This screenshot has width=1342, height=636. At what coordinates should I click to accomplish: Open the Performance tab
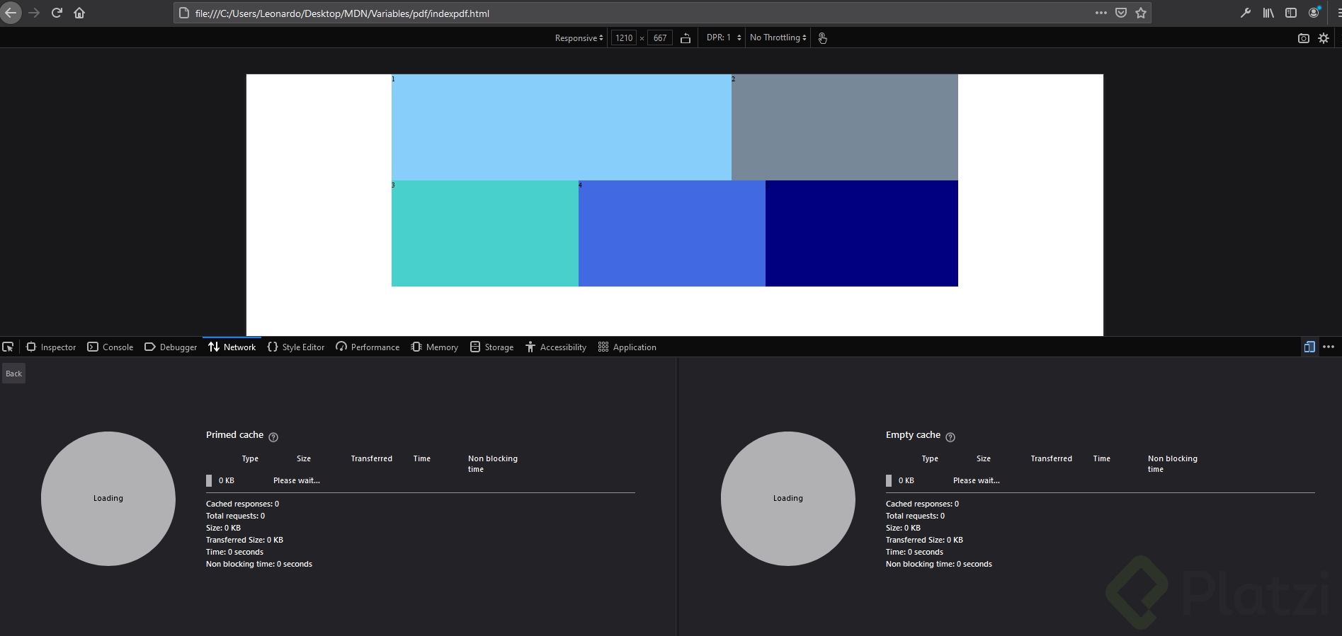click(368, 347)
